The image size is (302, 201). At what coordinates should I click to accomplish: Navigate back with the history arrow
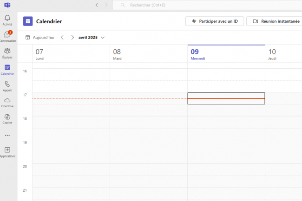[x=96, y=5]
